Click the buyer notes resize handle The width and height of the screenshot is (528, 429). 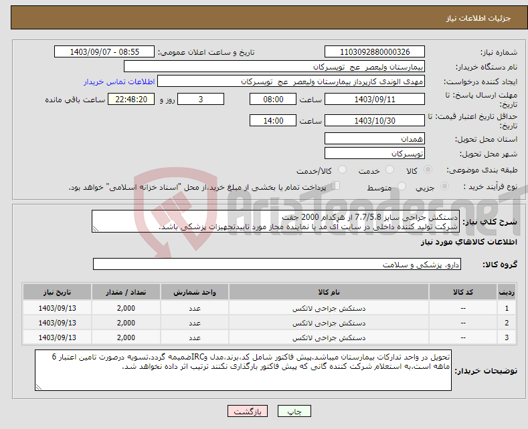tap(39, 387)
